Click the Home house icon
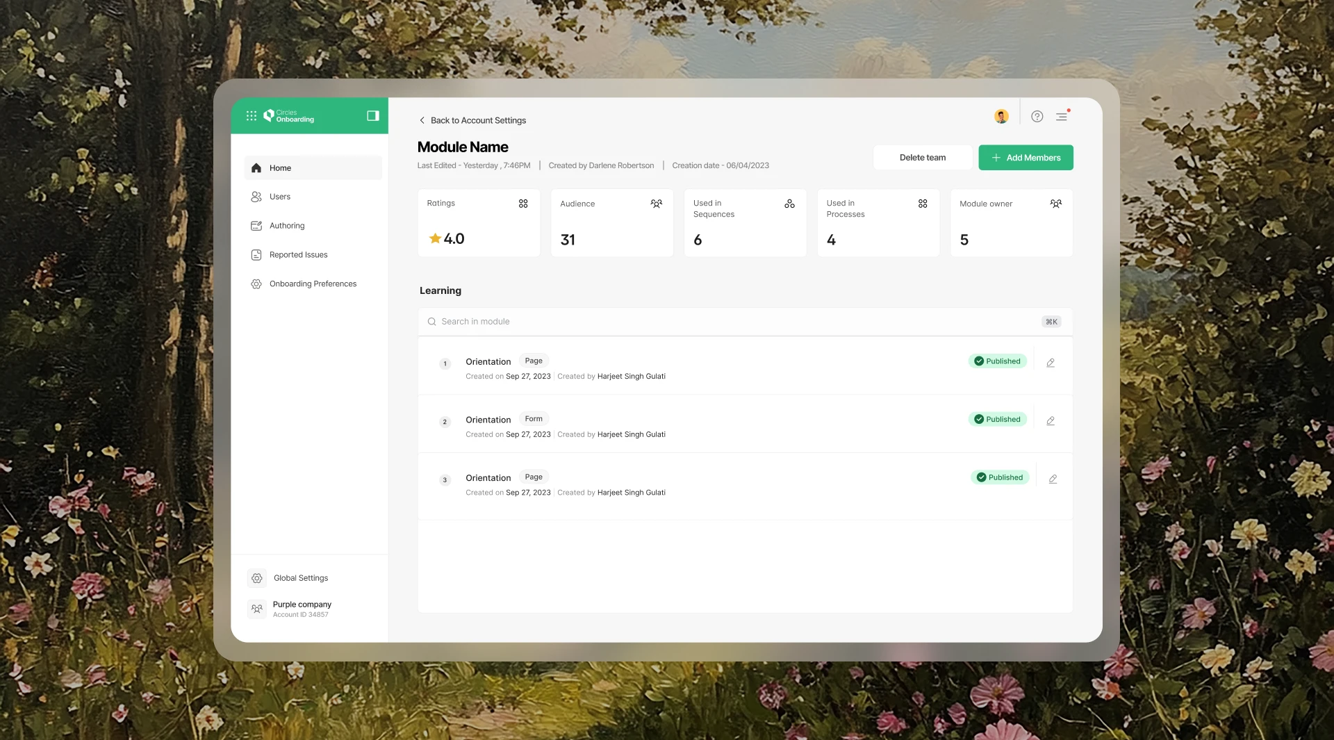The image size is (1334, 740). 256,168
